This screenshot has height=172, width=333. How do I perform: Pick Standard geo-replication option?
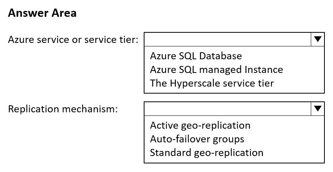207,152
